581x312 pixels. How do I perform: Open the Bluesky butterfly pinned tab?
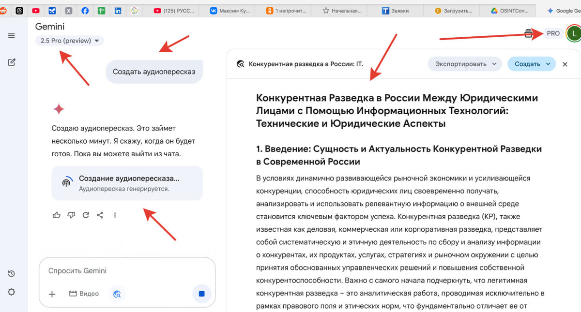click(52, 11)
